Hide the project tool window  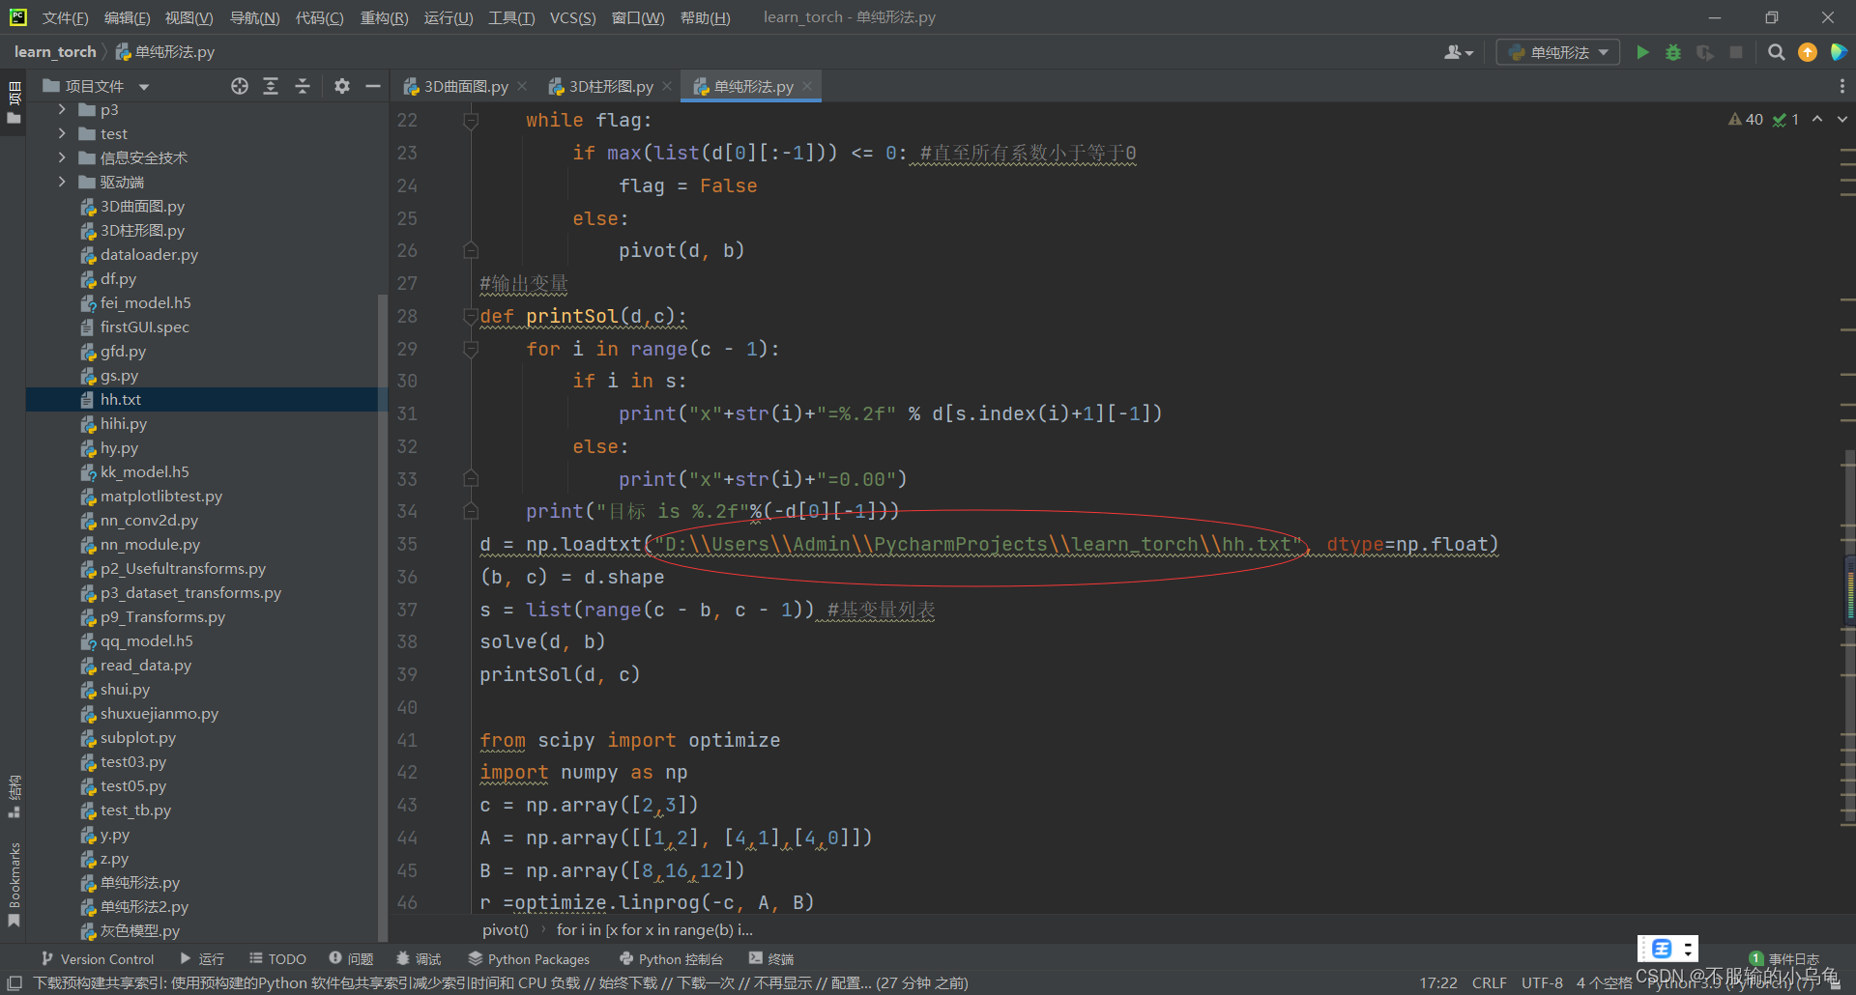(373, 86)
